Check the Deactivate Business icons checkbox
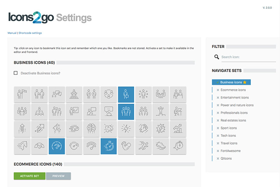280x187 pixels. click(x=16, y=73)
